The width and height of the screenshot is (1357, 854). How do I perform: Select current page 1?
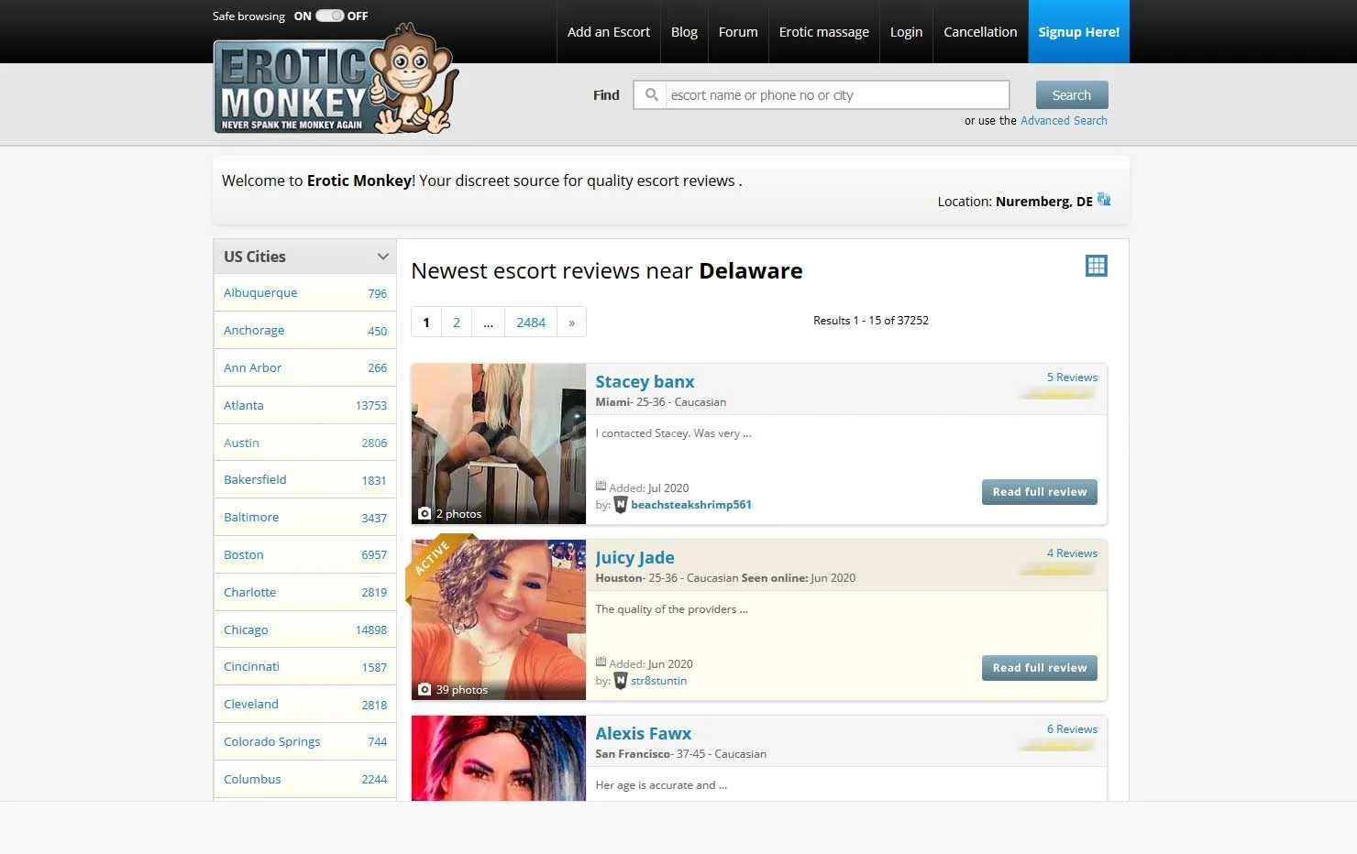click(425, 323)
